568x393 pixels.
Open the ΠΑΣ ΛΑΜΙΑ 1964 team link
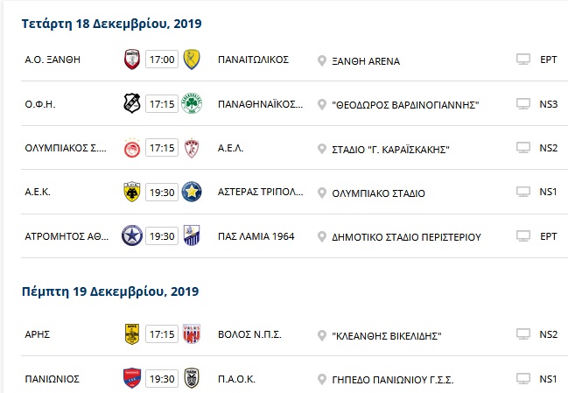coord(256,236)
